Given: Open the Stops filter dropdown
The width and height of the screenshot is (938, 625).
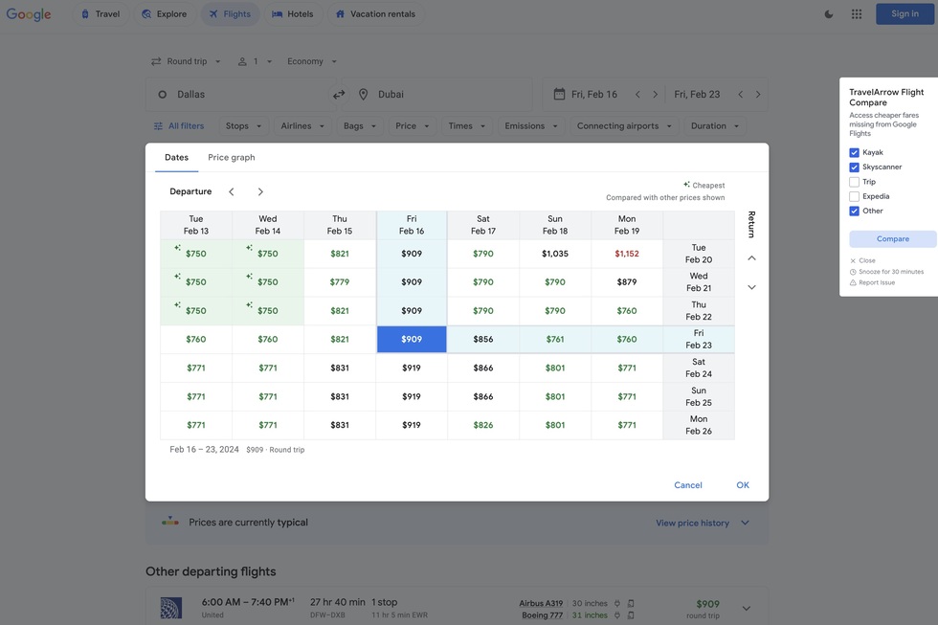Looking at the screenshot, I should [x=243, y=126].
